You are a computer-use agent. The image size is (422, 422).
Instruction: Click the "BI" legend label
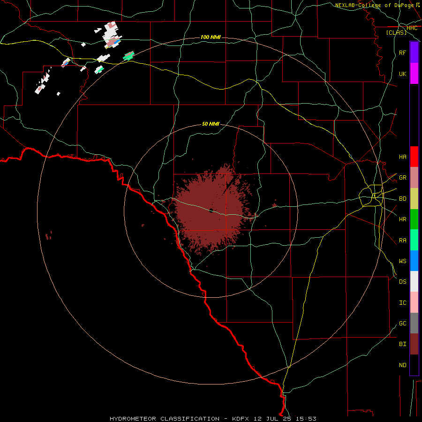tap(402, 344)
